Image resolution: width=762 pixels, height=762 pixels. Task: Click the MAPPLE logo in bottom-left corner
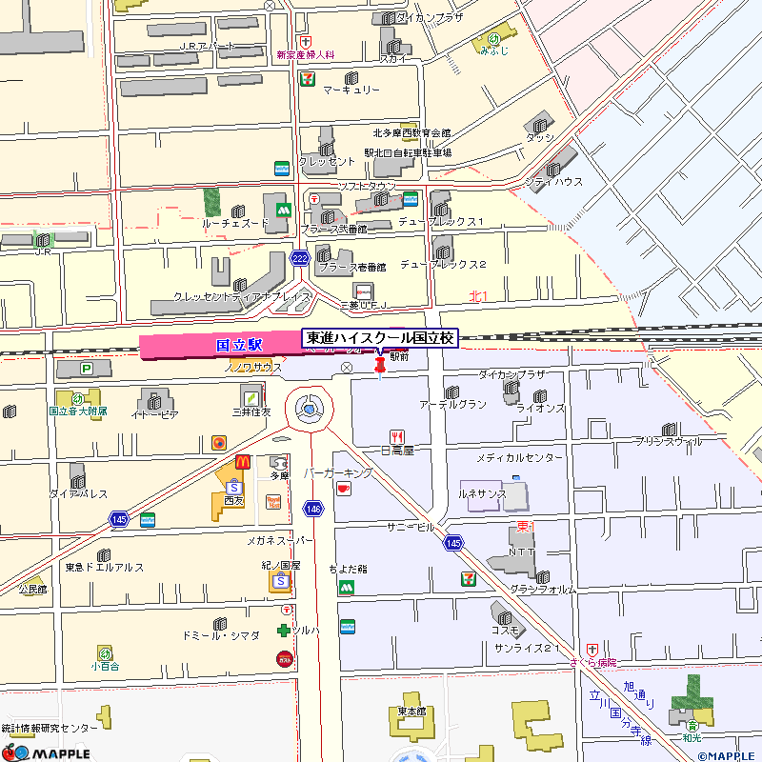click(x=46, y=752)
